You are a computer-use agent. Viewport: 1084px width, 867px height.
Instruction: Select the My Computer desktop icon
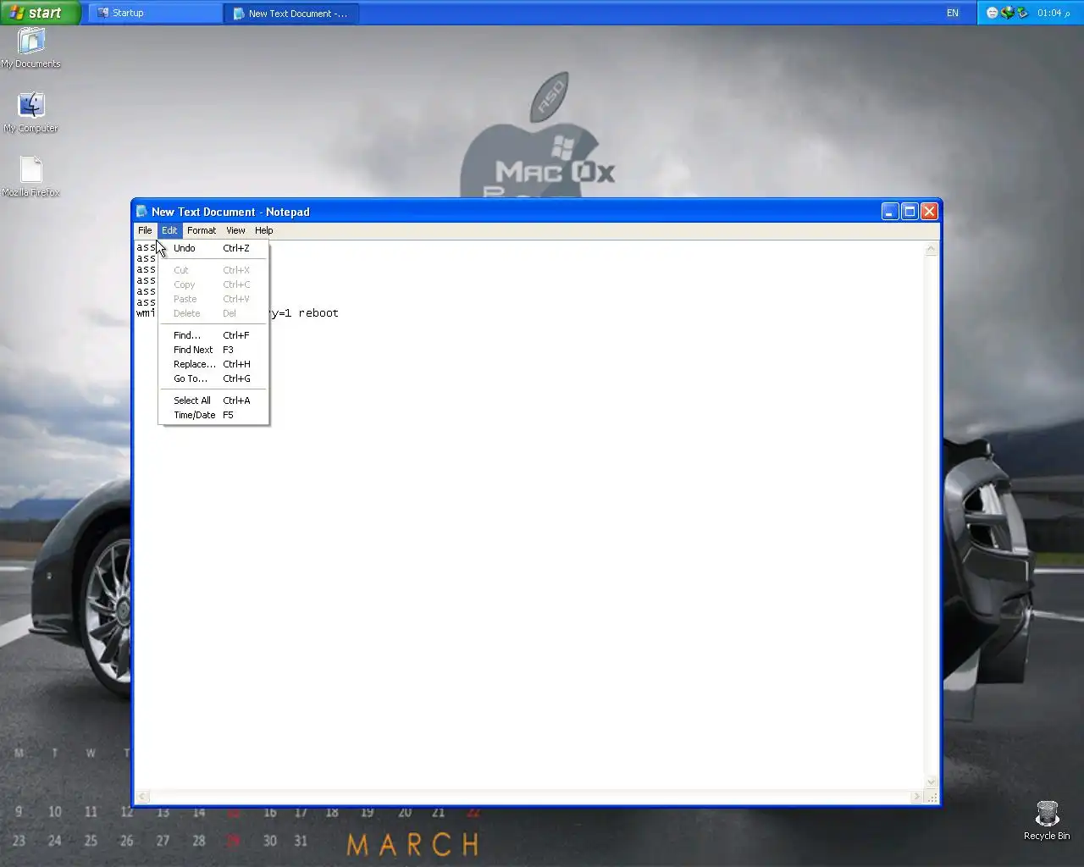(x=31, y=113)
